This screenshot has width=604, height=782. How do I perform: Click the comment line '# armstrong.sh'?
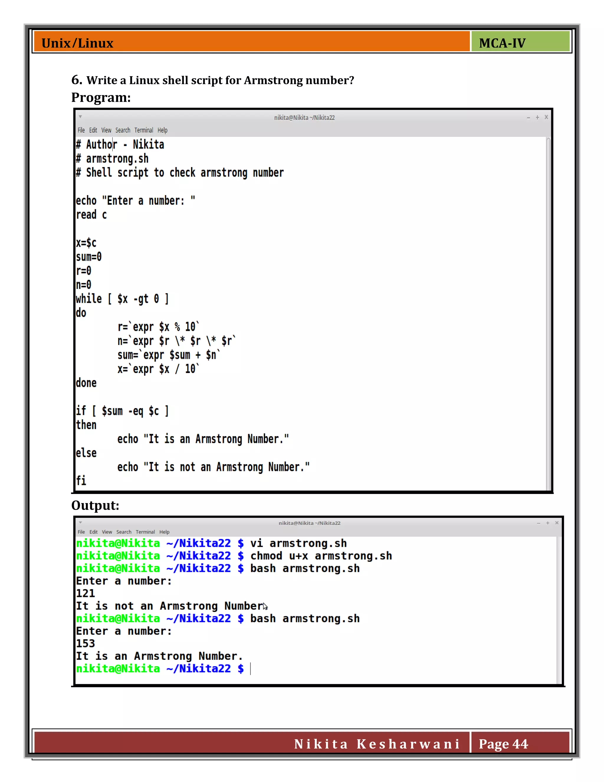112,158
